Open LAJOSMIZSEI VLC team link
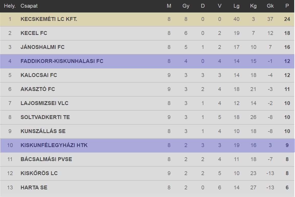Screen dimensions: 295x197 44,103
